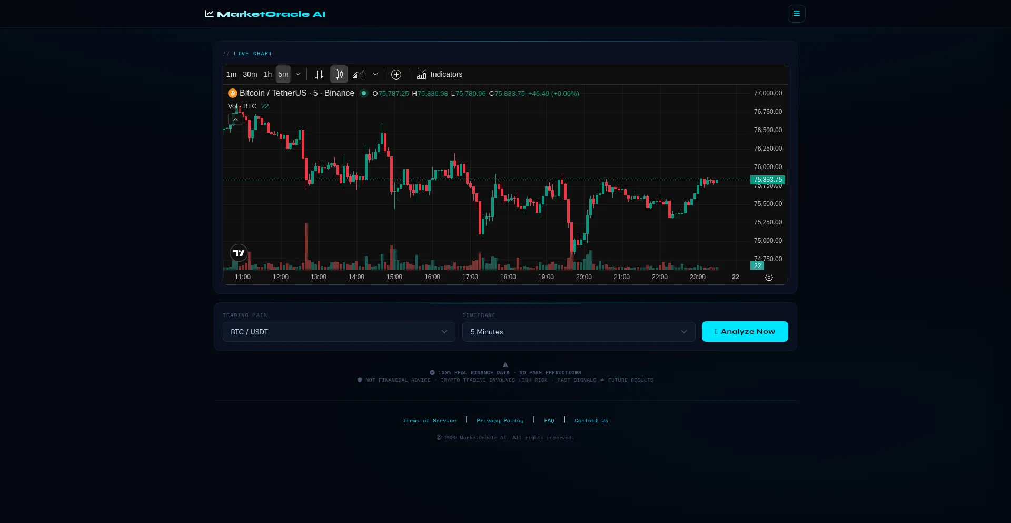Select the Area chart style icon
The width and height of the screenshot is (1011, 523).
[359, 75]
